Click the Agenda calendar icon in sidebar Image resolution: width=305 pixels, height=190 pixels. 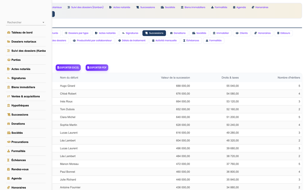[9, 178]
